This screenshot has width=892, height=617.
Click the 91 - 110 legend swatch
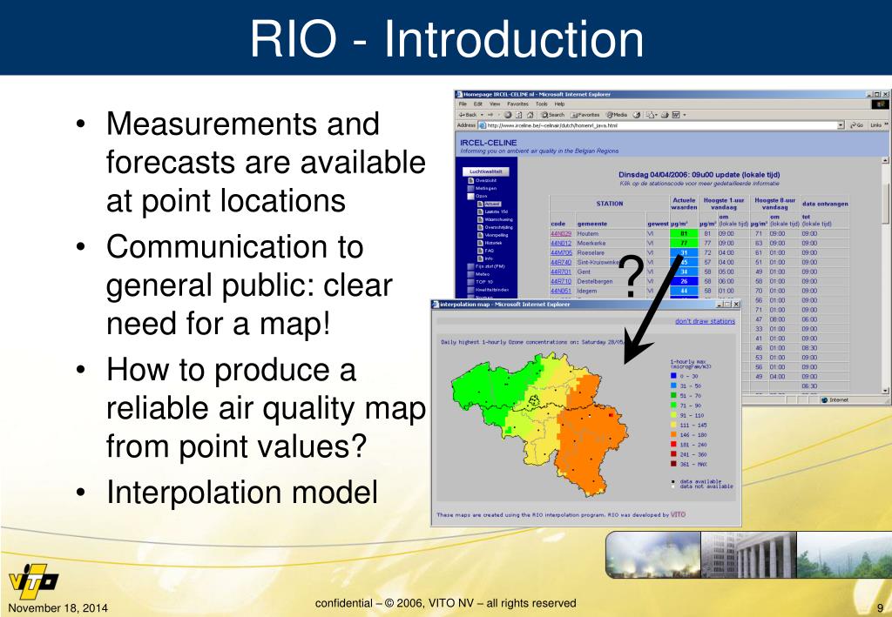click(673, 415)
